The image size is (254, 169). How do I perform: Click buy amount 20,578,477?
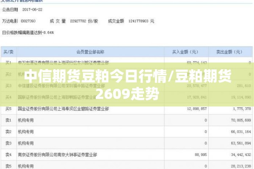[x=197, y=85]
